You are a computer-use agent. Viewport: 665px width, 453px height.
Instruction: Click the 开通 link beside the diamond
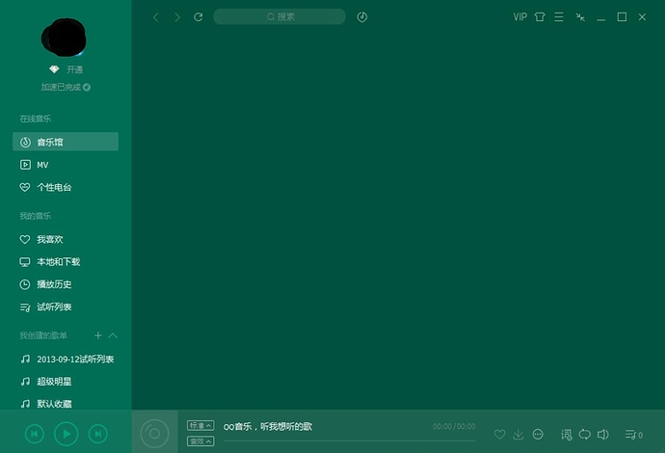pyautogui.click(x=74, y=69)
